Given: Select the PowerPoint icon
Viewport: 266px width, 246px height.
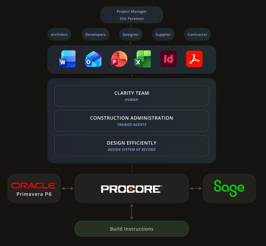Looking at the screenshot, I should click(119, 59).
